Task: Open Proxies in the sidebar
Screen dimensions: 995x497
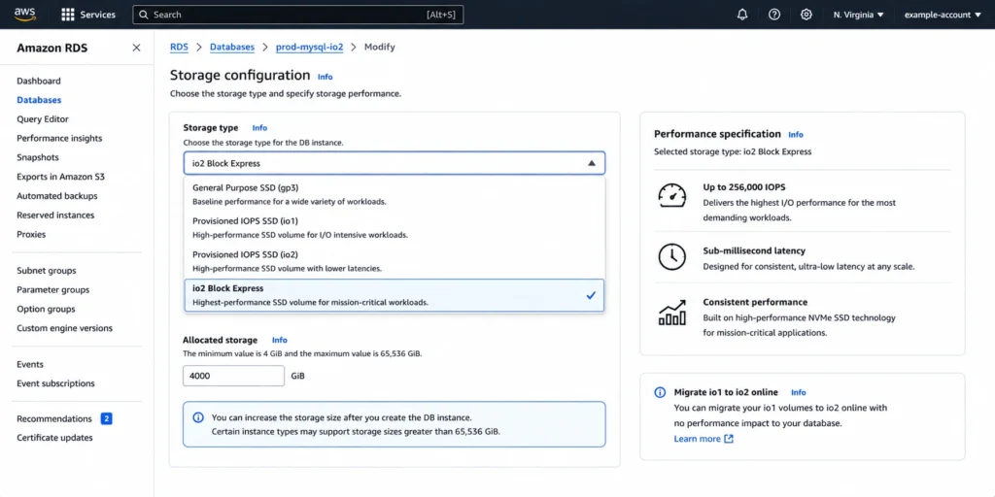Action: click(x=31, y=235)
